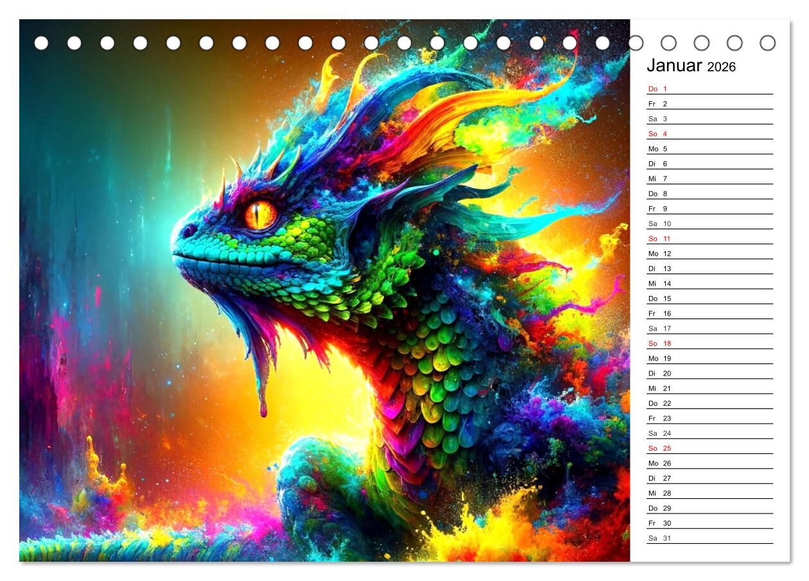Image resolution: width=809 pixels, height=581 pixels.
Task: Click the Januar 2026 month heading
Action: coord(691,66)
